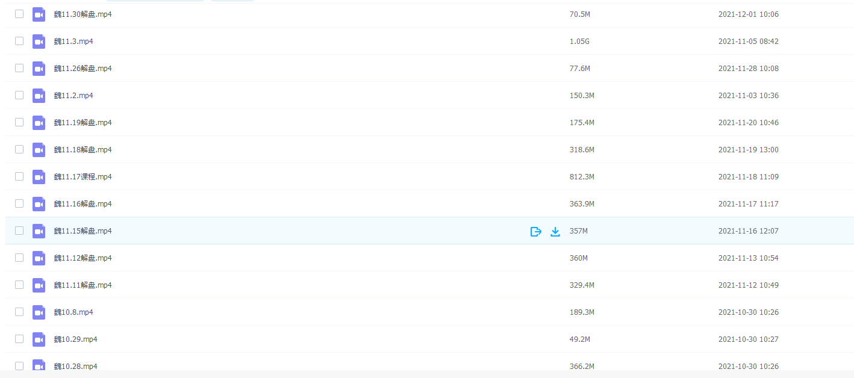Click file name 魏10.8.mp4
Image resolution: width=854 pixels, height=378 pixels.
coord(73,312)
